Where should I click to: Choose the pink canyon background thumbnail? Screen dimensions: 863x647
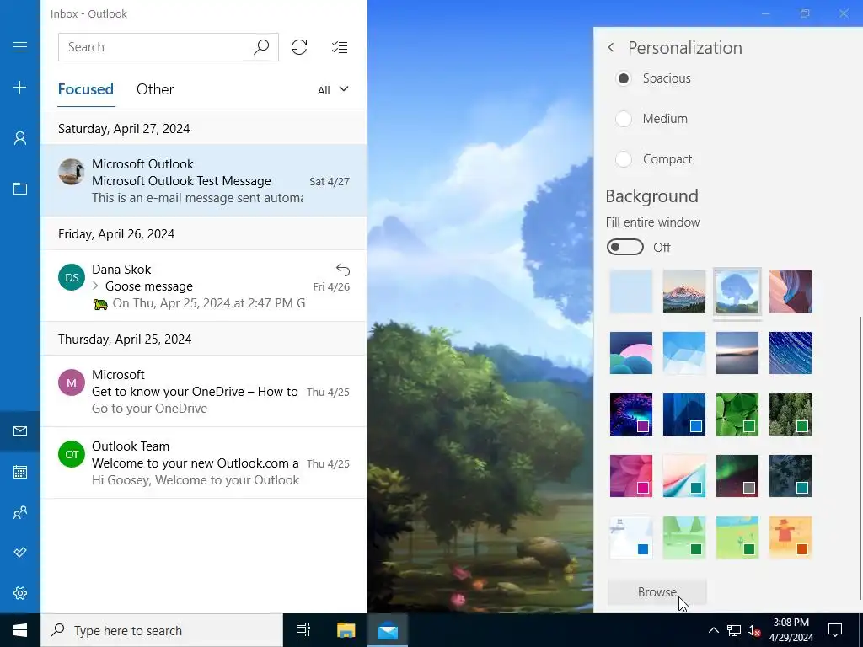click(x=791, y=291)
